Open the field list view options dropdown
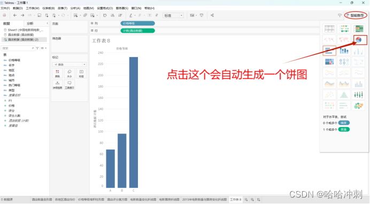 click(44, 48)
